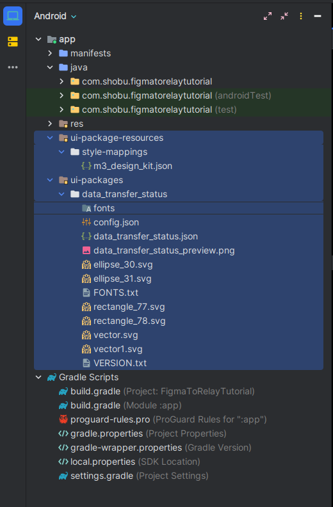Open the Resource Manager sidebar icon
The width and height of the screenshot is (333, 507).
pyautogui.click(x=13, y=42)
